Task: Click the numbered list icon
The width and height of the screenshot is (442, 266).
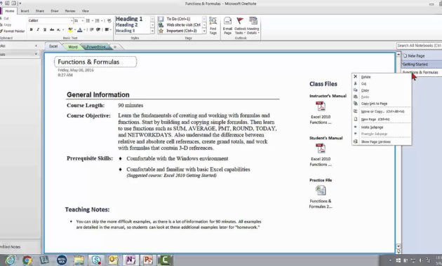Action: point(98,21)
